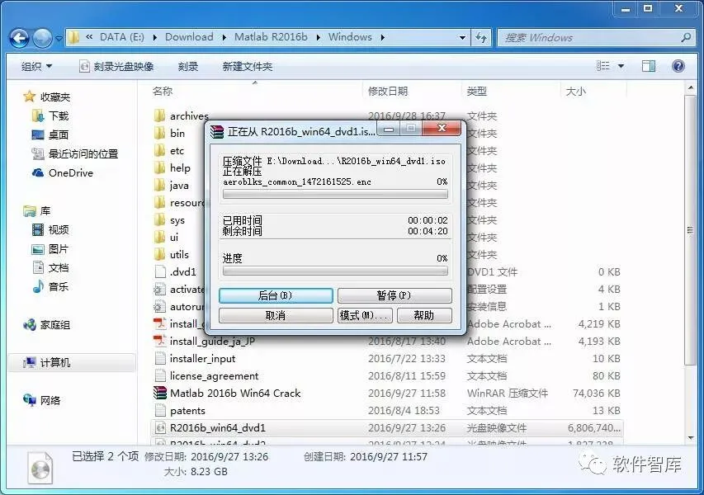Open 最近访问的位置 in navigation pane
The width and height of the screenshot is (704, 495).
point(75,154)
